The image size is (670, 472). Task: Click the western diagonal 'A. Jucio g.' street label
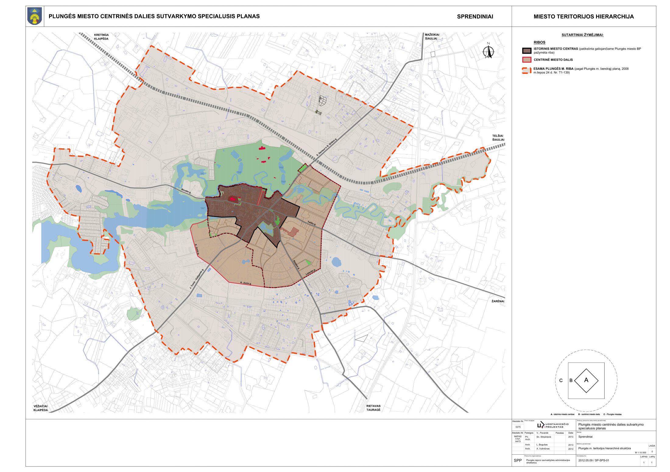(197, 249)
